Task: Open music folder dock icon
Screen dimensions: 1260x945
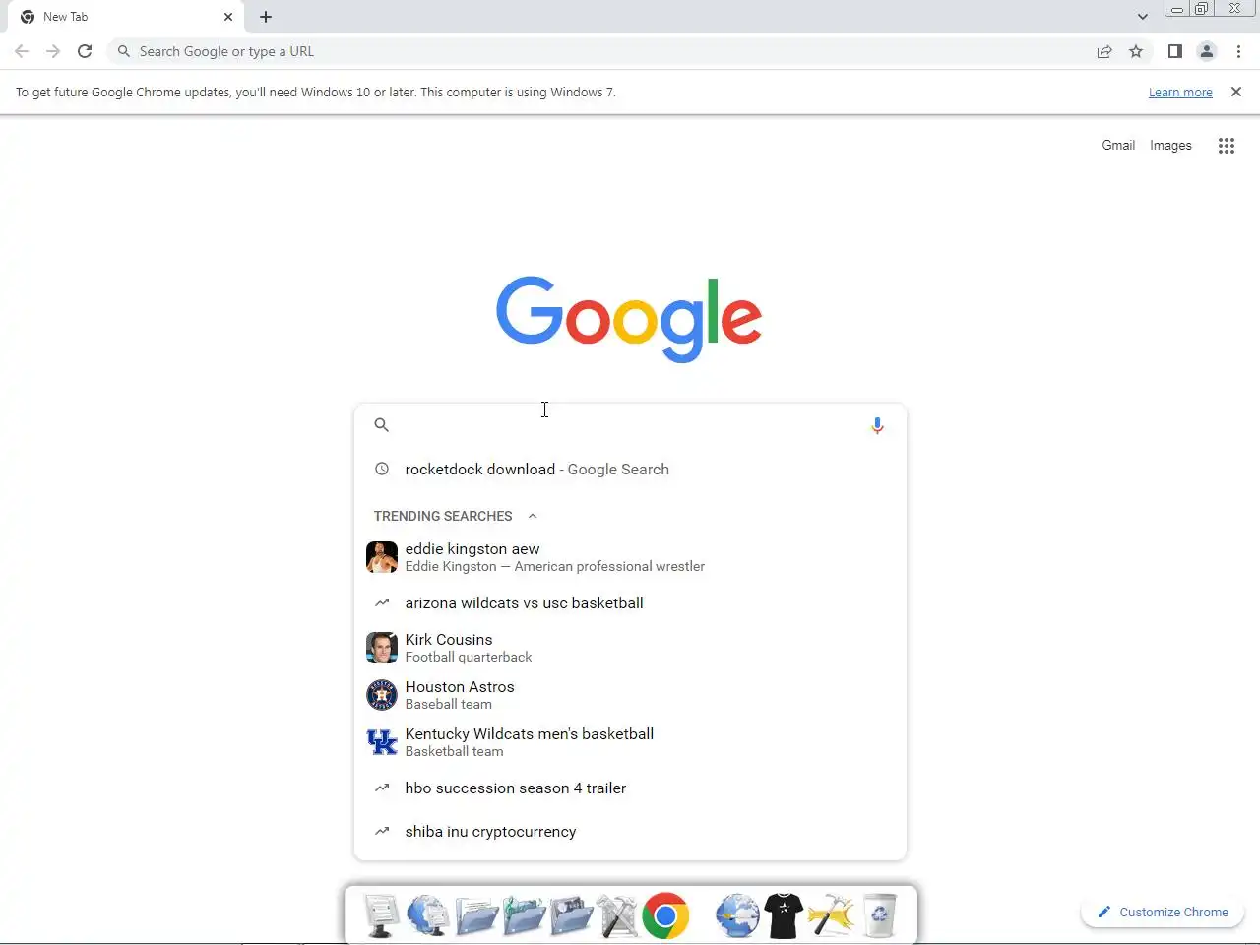Action: tap(524, 915)
